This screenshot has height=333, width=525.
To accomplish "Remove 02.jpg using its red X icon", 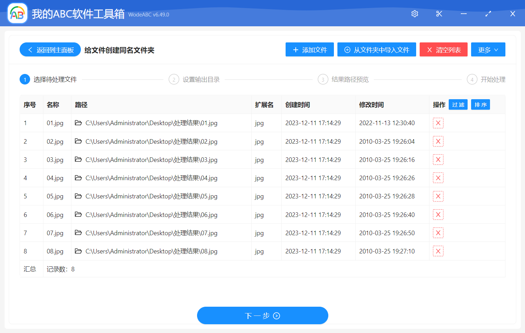I will [x=438, y=141].
